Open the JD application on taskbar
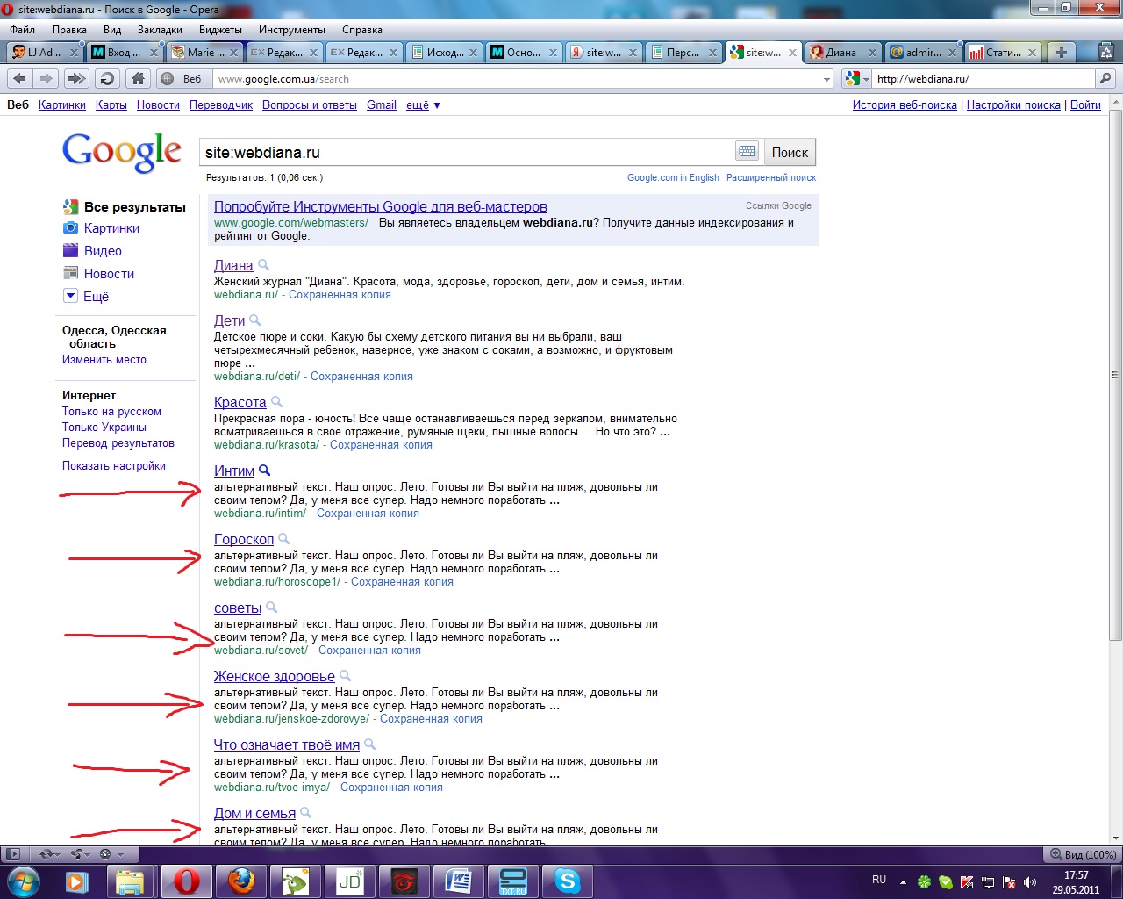 click(x=349, y=881)
